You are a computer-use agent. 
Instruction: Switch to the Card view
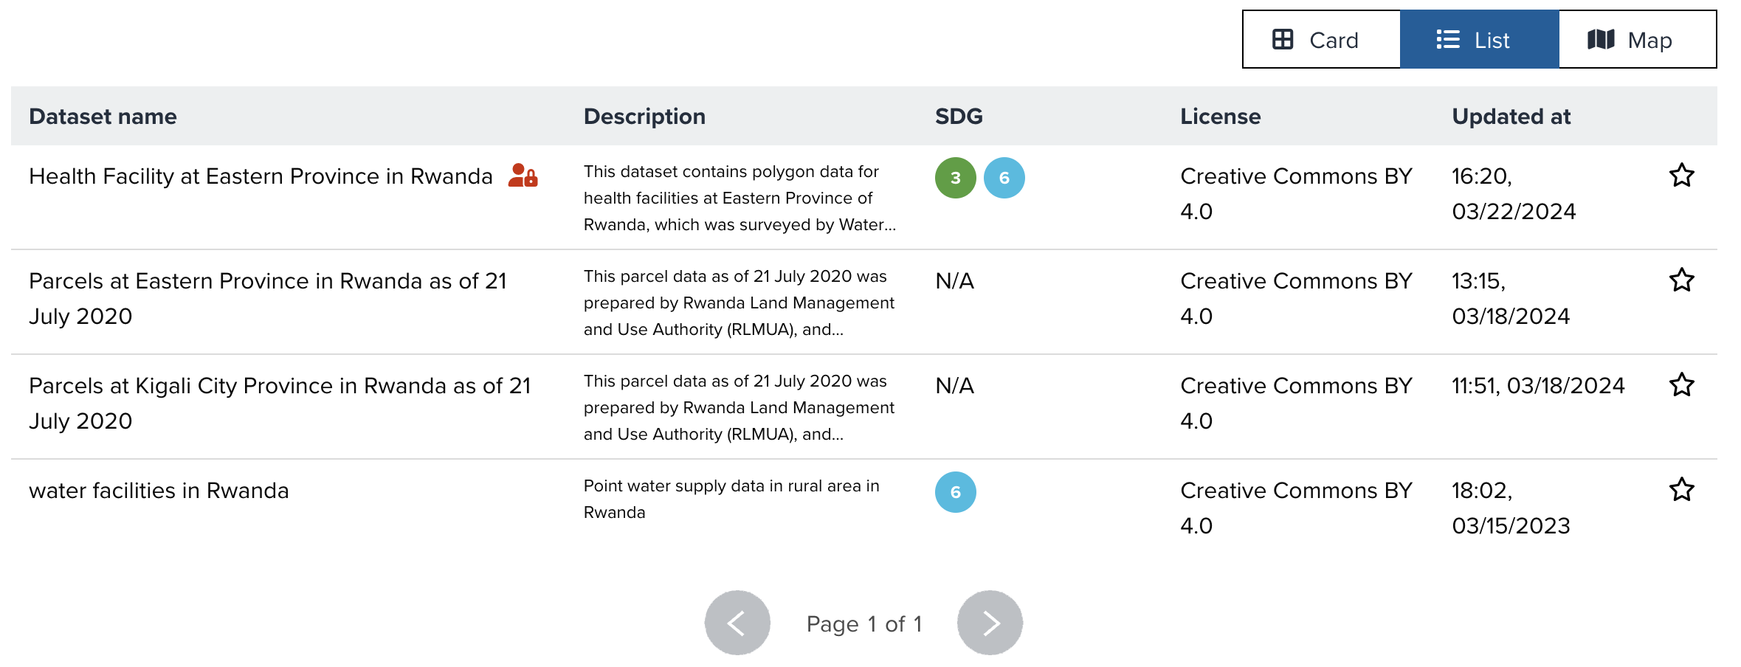1321,40
